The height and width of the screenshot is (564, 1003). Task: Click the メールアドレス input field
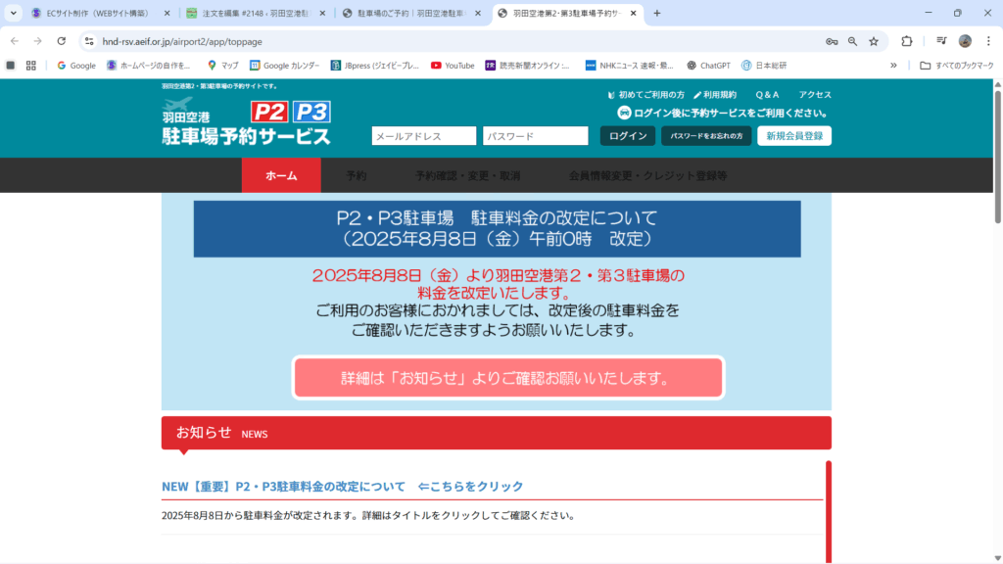pyautogui.click(x=423, y=136)
